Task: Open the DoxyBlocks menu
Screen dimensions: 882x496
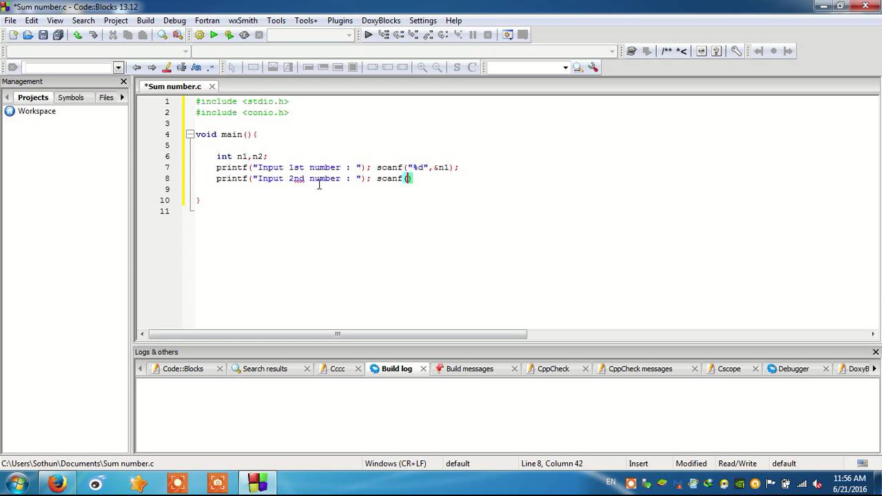Action: 381,21
